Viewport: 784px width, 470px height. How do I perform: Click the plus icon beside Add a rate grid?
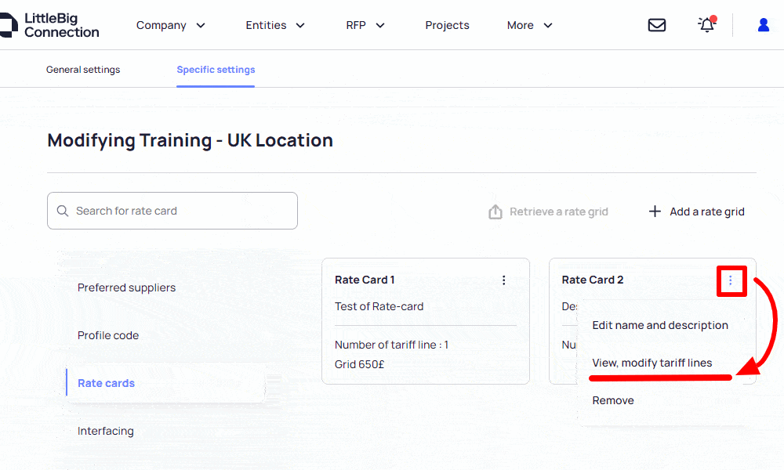655,211
